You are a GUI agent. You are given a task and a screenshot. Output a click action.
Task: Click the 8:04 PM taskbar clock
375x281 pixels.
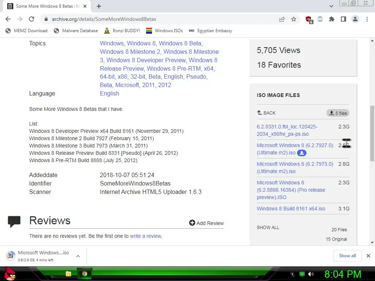[343, 274]
